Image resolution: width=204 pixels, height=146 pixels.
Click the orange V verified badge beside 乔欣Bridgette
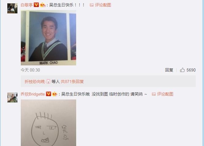(x=49, y=94)
